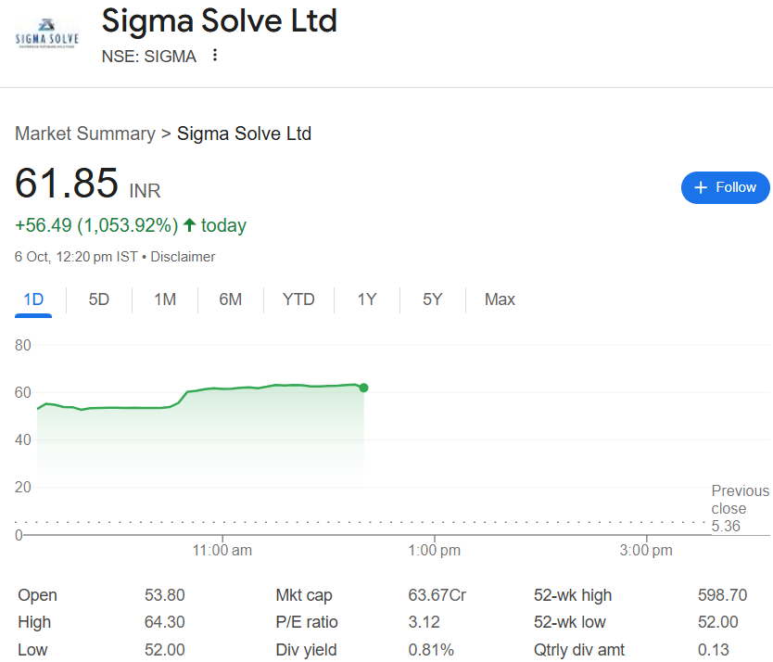773x662 pixels.
Task: Switch to the 5D chart range
Action: (x=98, y=299)
